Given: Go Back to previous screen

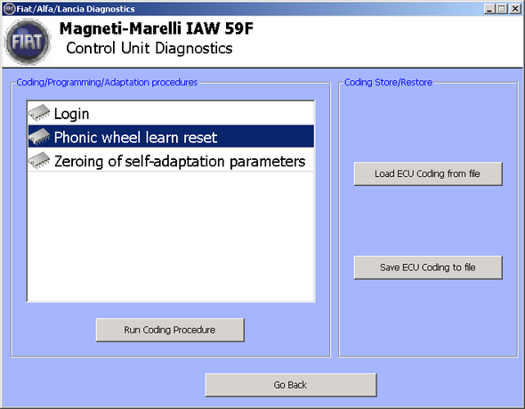Looking at the screenshot, I should [291, 385].
